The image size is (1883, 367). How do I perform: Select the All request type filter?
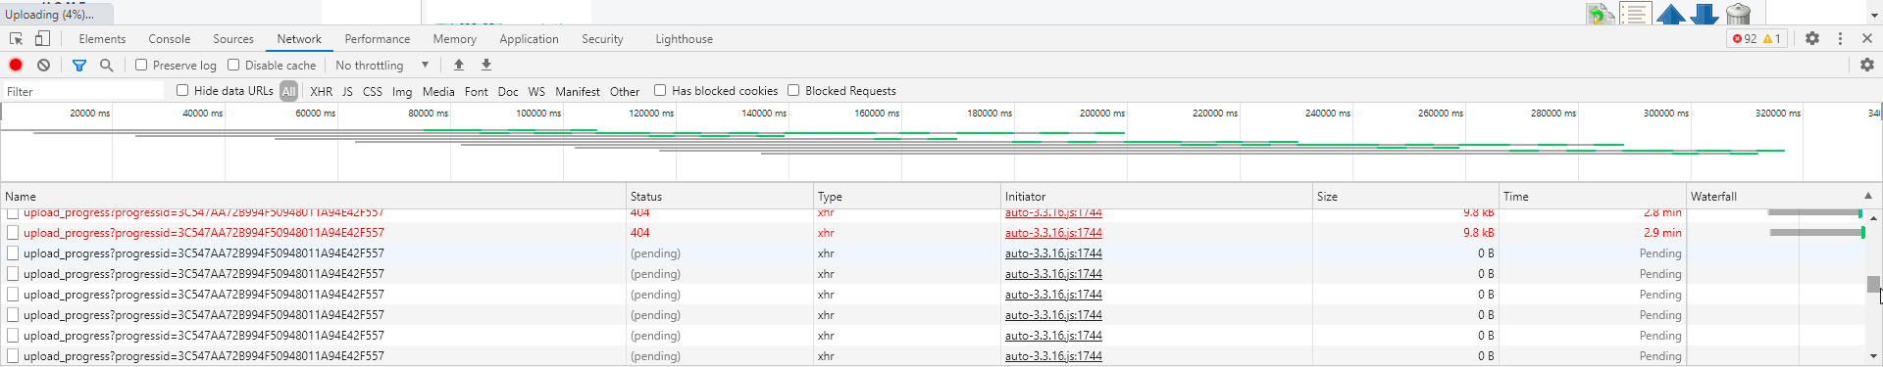(288, 91)
